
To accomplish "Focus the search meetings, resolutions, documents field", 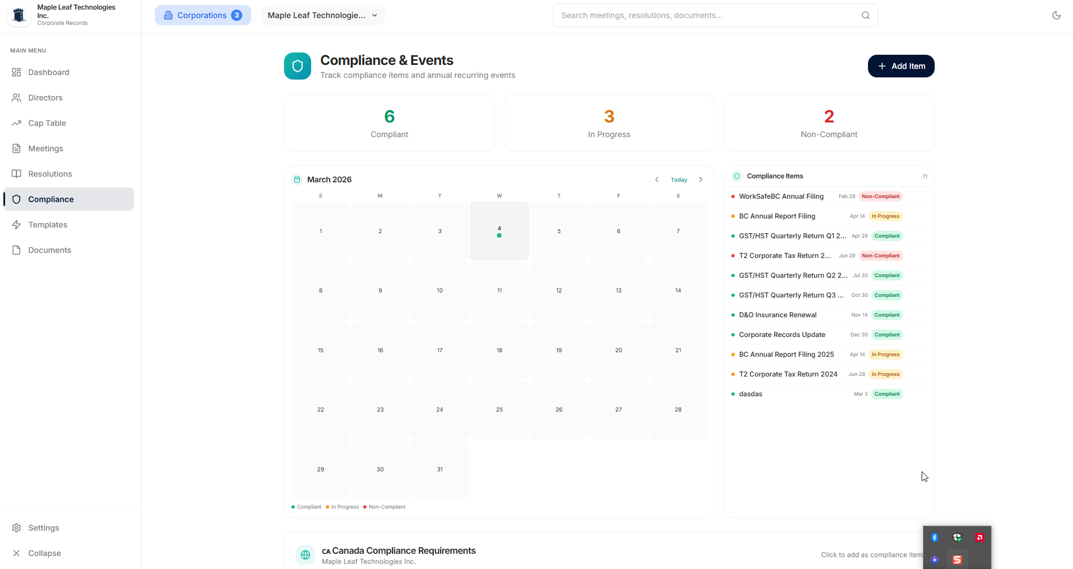I will [x=715, y=15].
